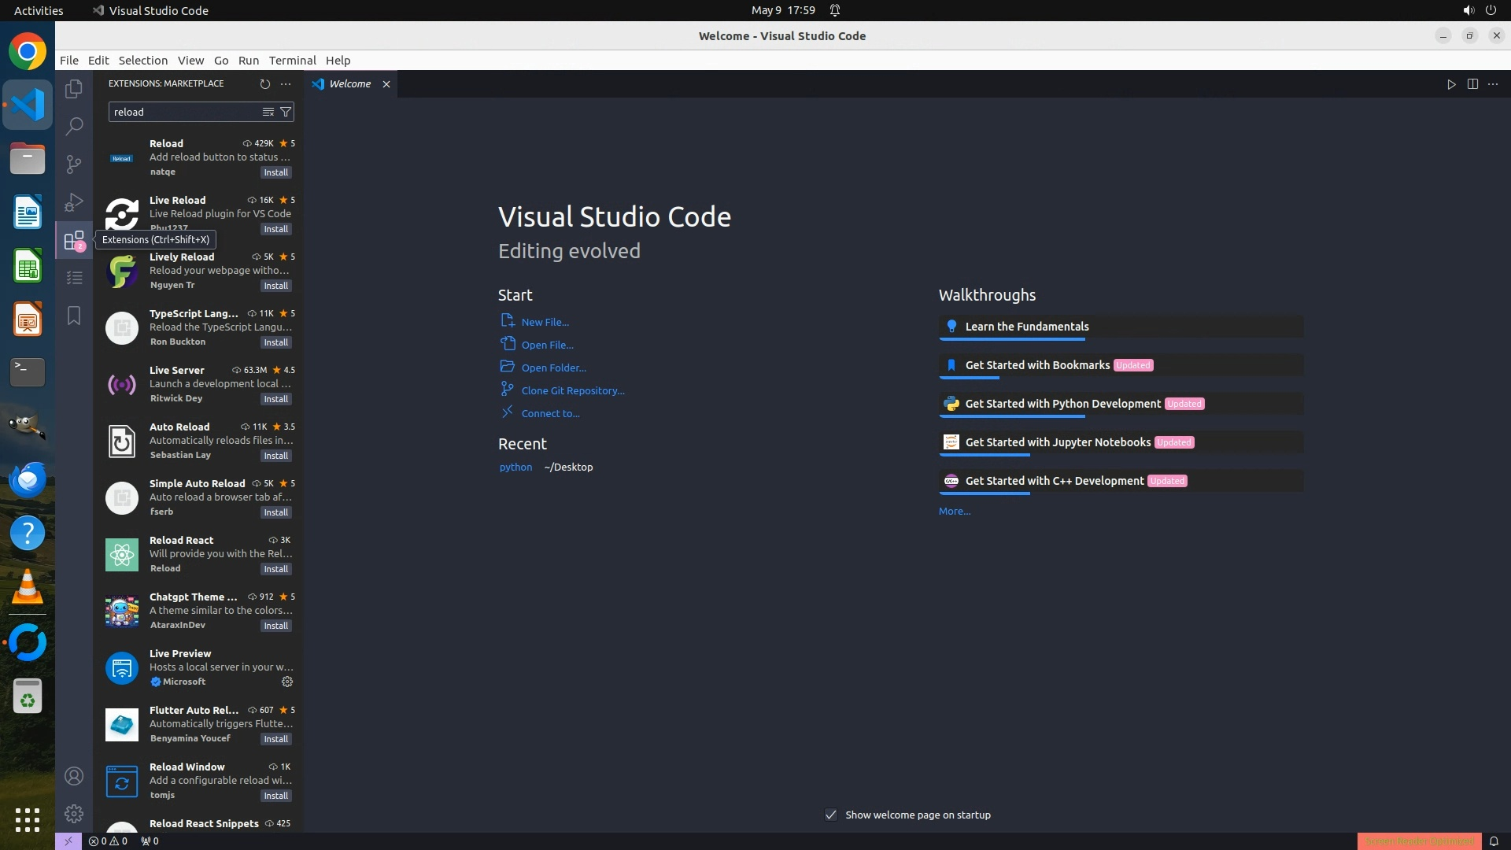1511x850 pixels.
Task: Open the Search view in activity bar
Action: (x=74, y=126)
